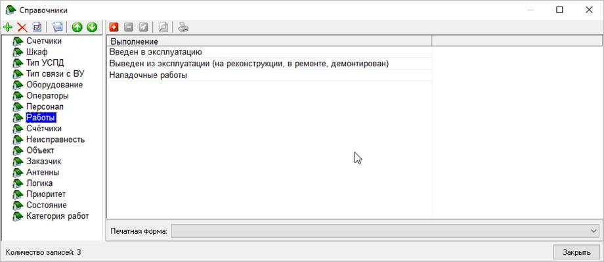Select the Персонал directory

[45, 107]
